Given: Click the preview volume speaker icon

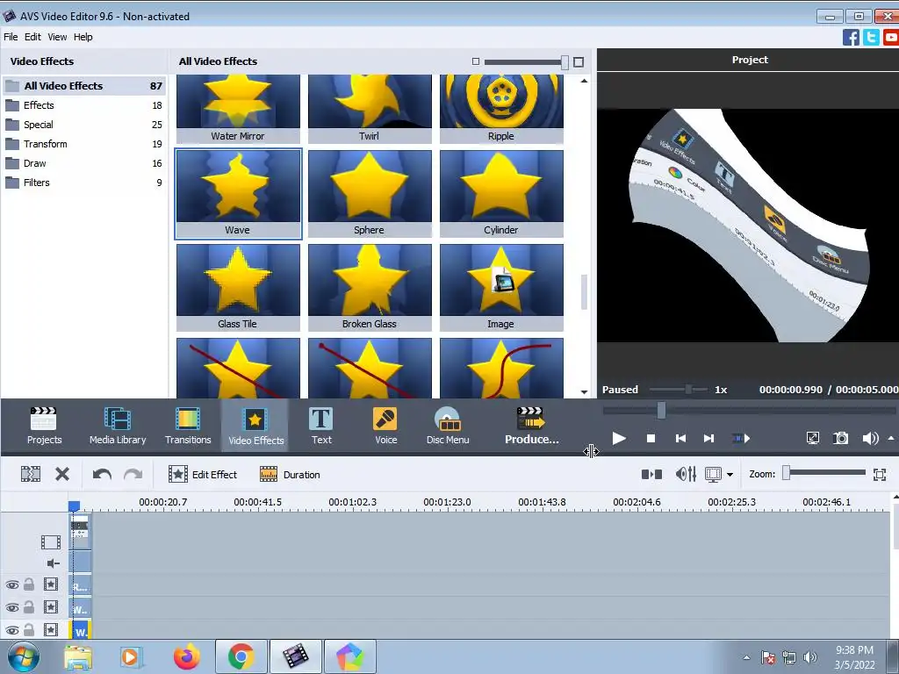Looking at the screenshot, I should 870,439.
